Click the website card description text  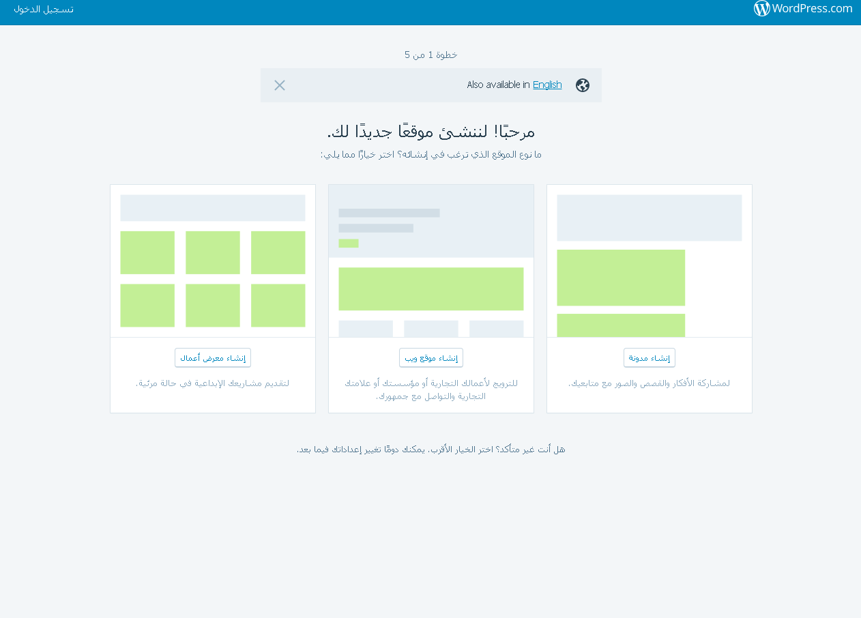pos(430,389)
